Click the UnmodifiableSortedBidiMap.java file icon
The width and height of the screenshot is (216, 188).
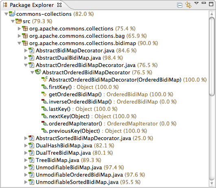click(31, 182)
